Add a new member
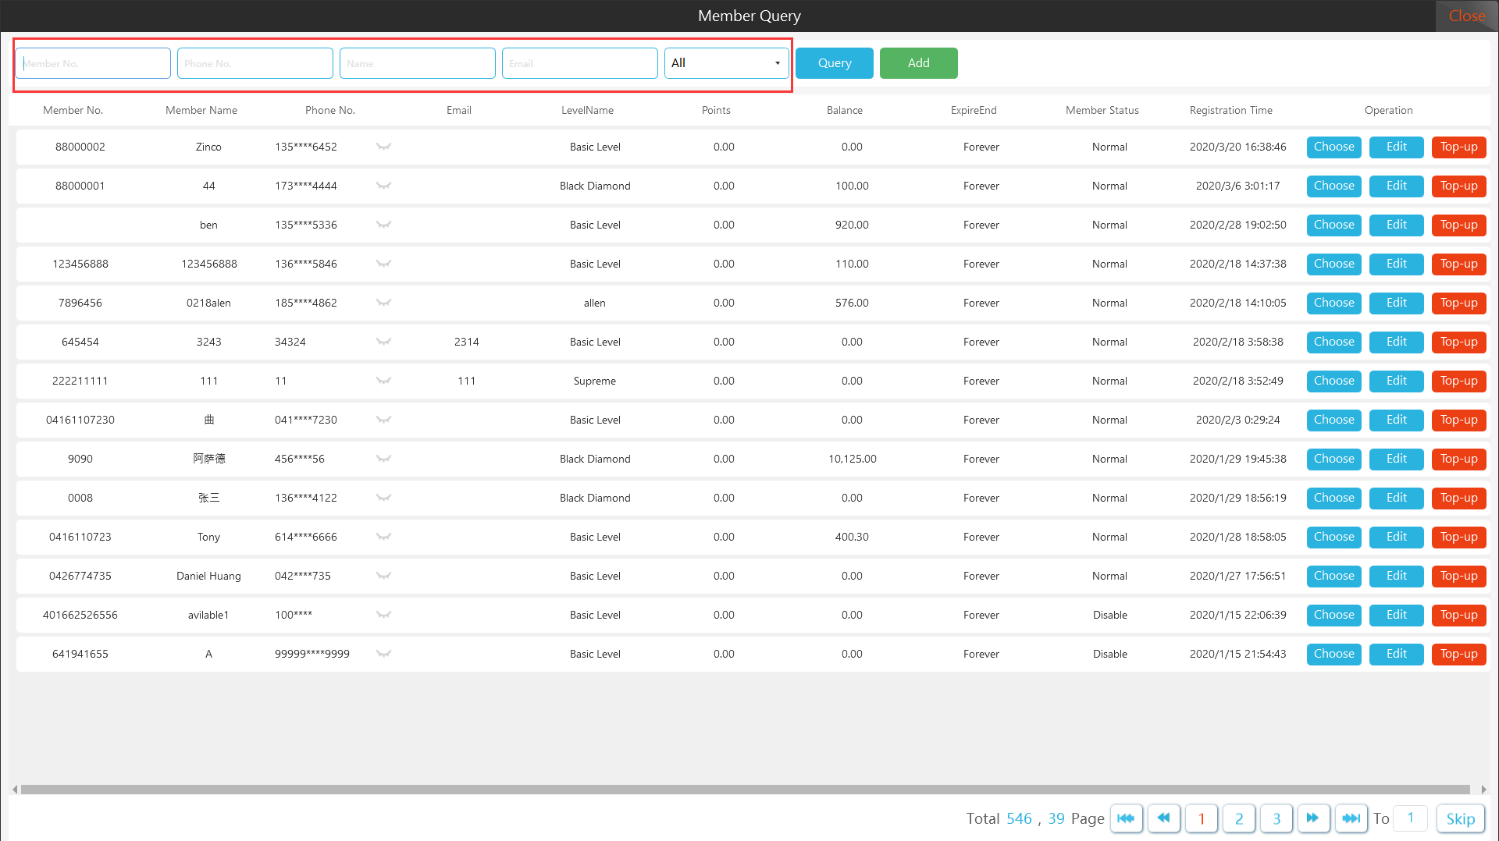1499x841 pixels. point(918,63)
